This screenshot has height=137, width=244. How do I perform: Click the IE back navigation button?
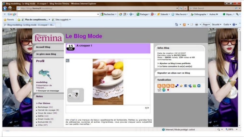coord(5,8)
